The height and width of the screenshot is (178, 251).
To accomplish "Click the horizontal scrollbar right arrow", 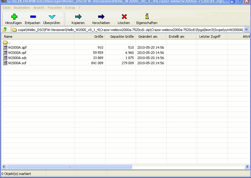I will click(x=247, y=167).
